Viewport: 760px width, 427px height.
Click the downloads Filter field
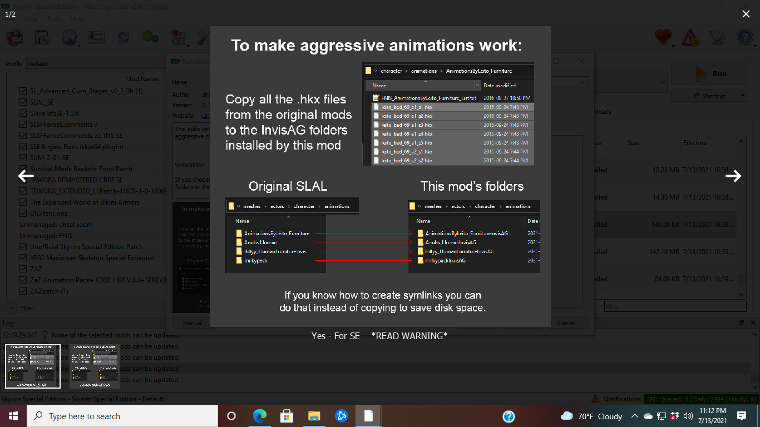tap(675, 307)
